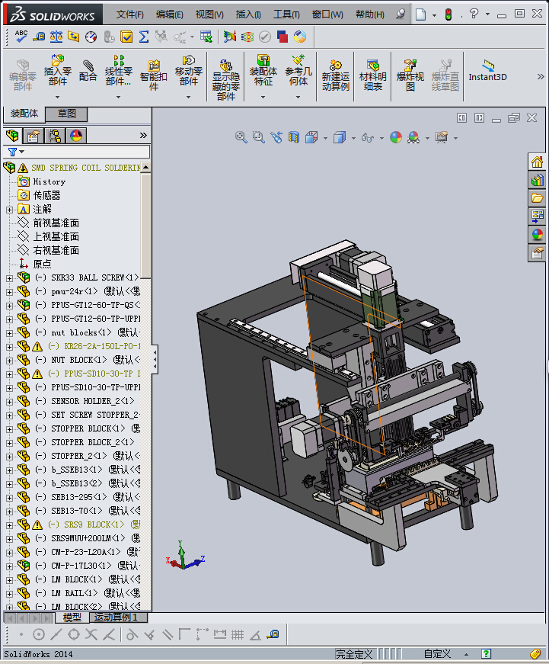
Task: Open Custom Properties task pane icon
Action: pos(537,253)
